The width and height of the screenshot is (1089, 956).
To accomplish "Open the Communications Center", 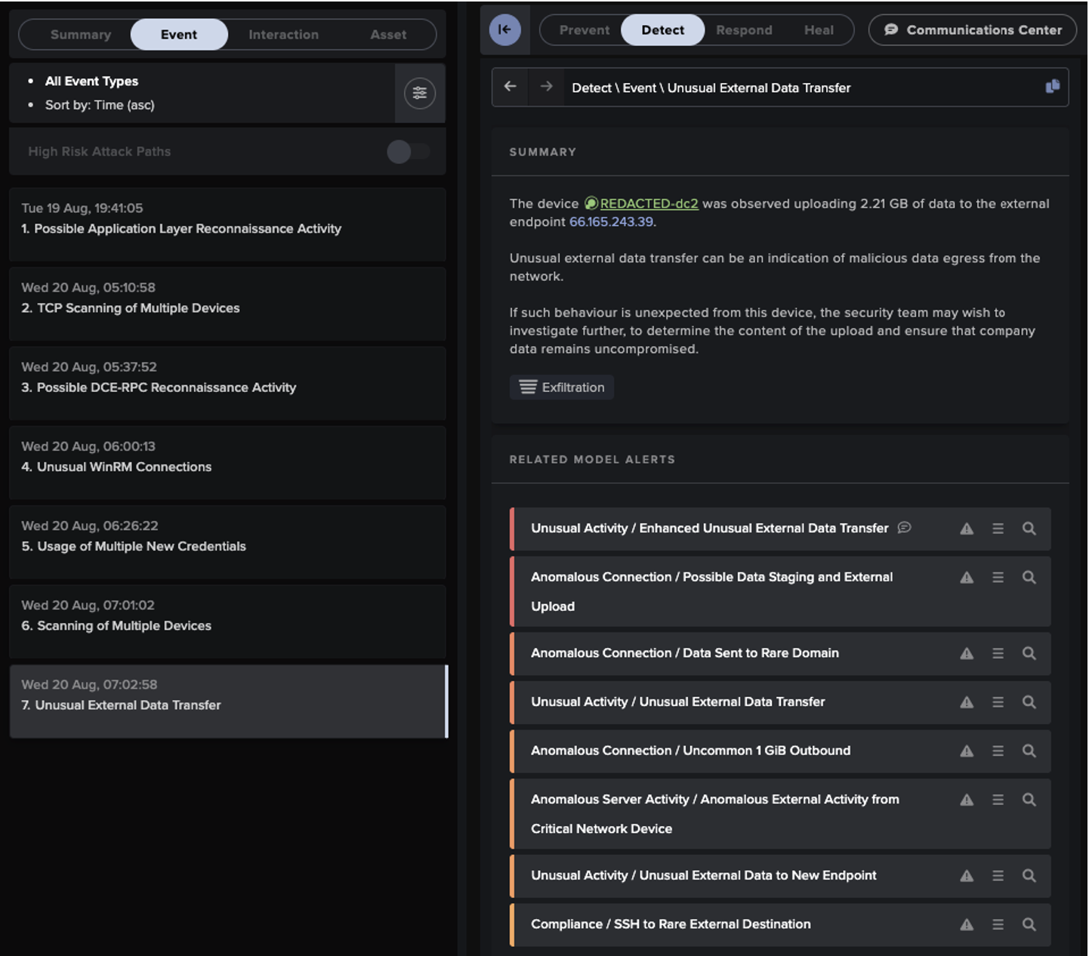I will point(970,30).
